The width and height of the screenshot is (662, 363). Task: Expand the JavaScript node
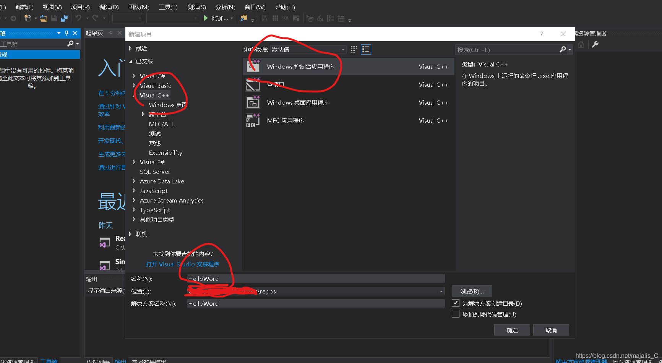pos(134,191)
